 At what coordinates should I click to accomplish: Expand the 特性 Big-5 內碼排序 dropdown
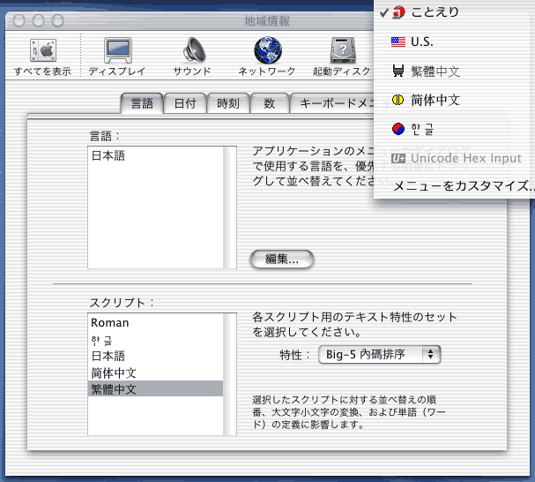point(380,355)
